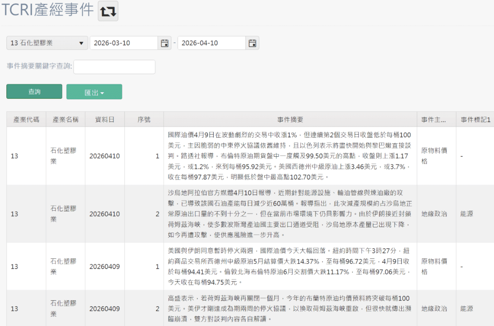Screen dimensions: 494x326
Task: Expand the 13 石化塑膠業 industry dropdown
Action: 47,43
